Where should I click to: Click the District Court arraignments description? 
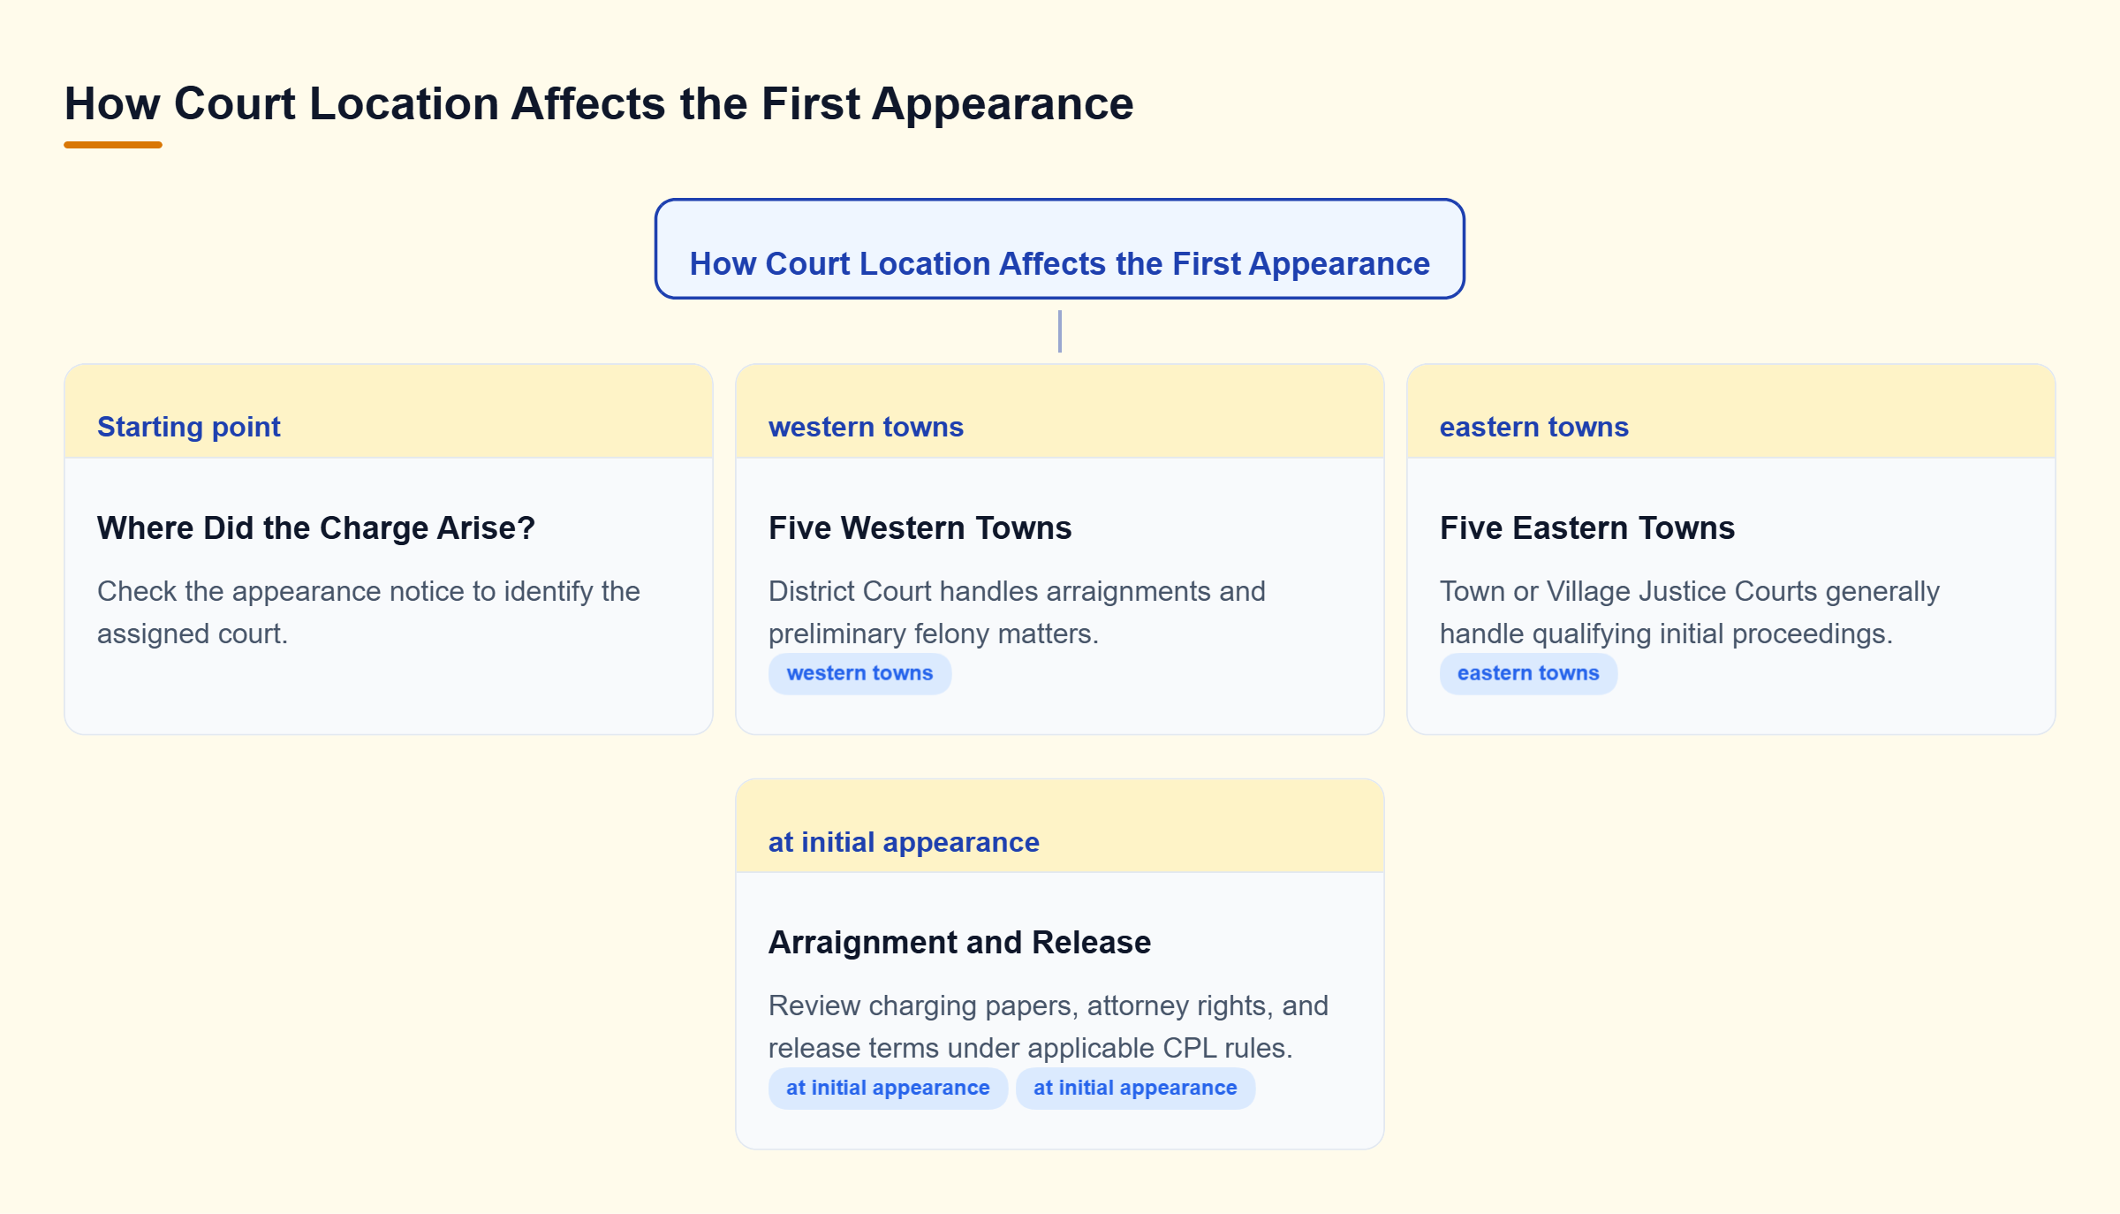[x=1017, y=612]
